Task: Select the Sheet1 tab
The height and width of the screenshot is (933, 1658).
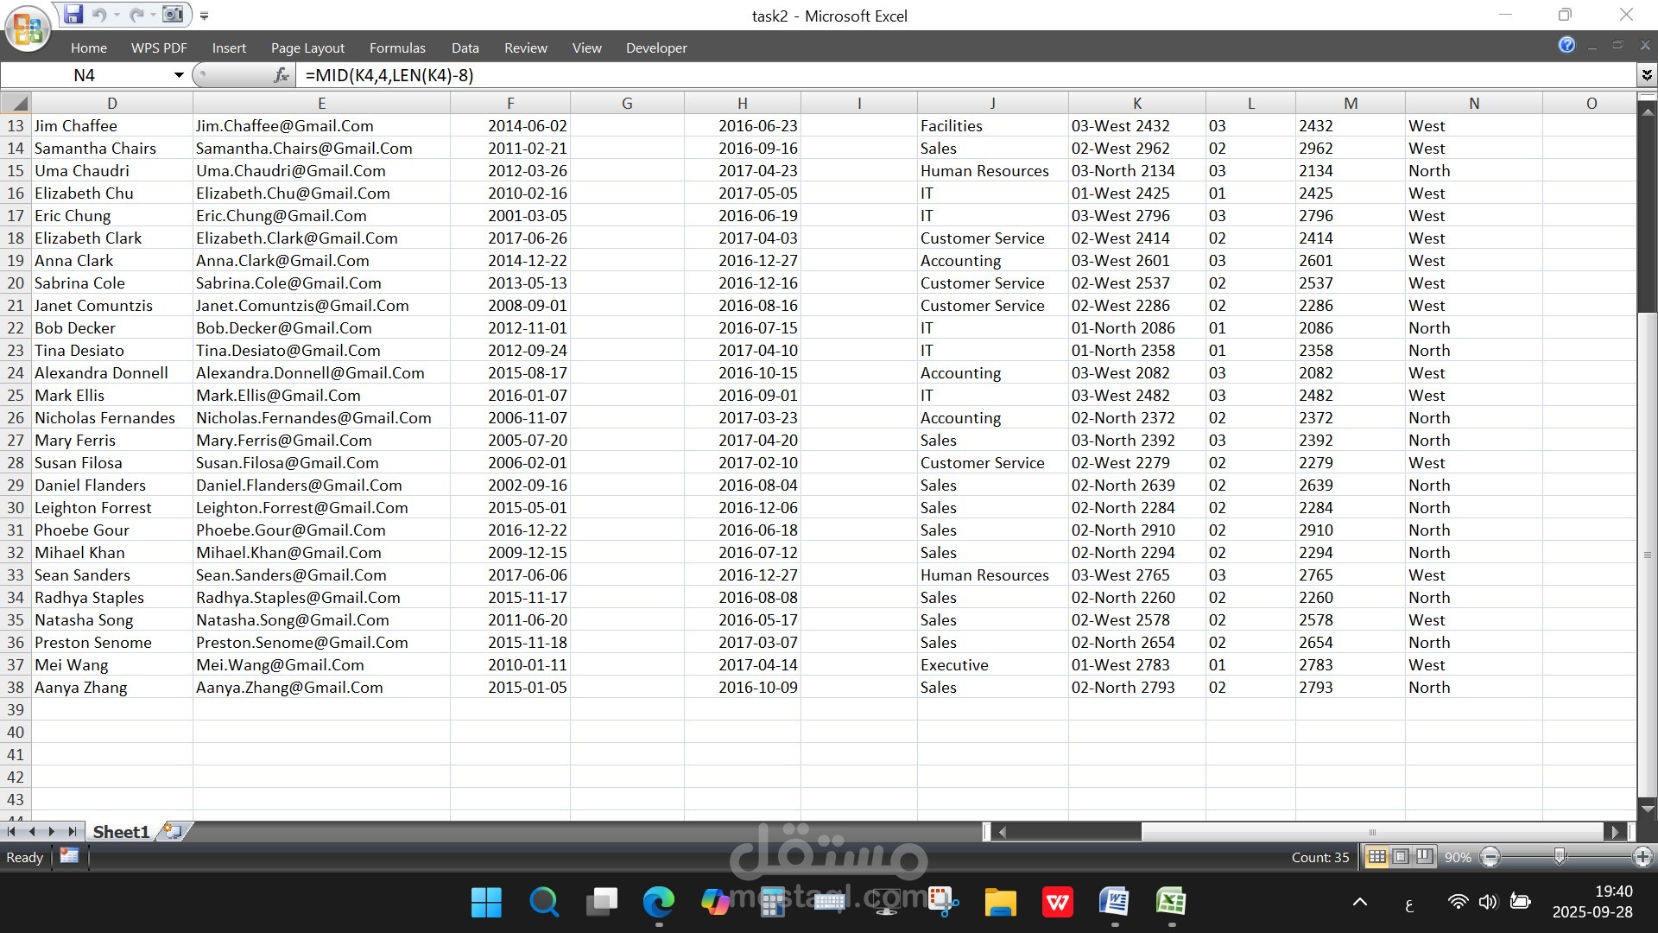Action: click(x=120, y=831)
